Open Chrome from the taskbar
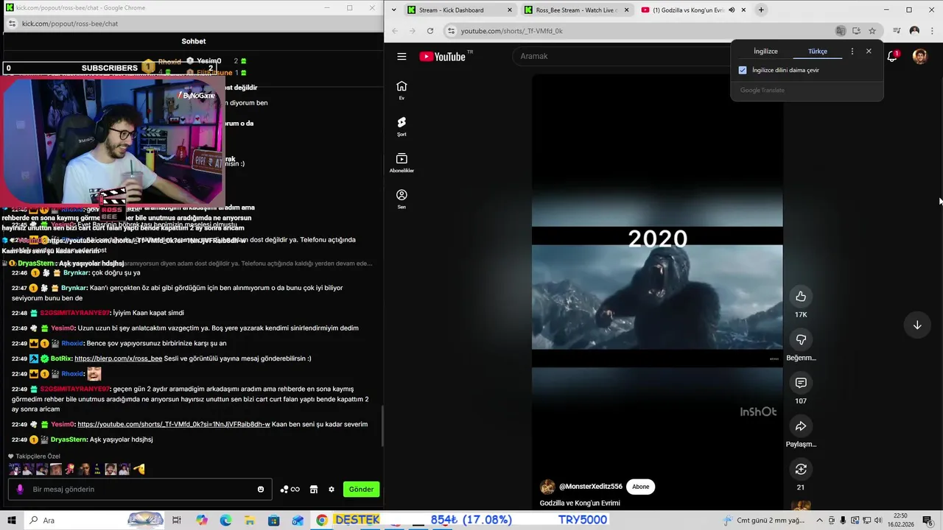Screen dimensions: 943x530 click(322, 520)
